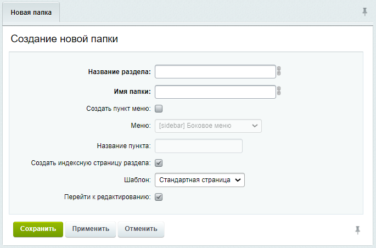Screen dimensions: 376x248
Task: Click the pin icon beside the bottom buttons
Action: [357, 230]
